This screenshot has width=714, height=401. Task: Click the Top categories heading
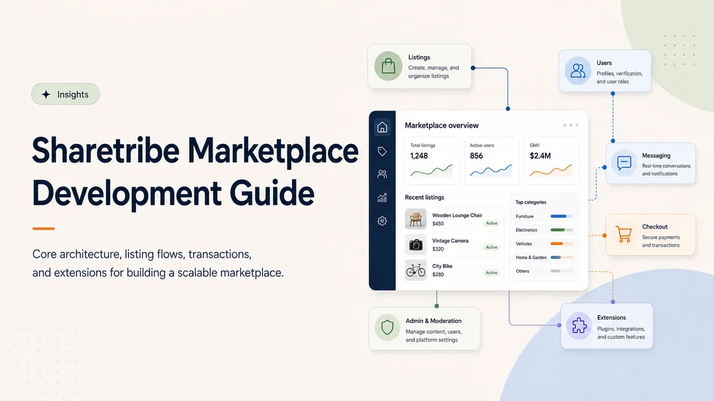tap(531, 202)
